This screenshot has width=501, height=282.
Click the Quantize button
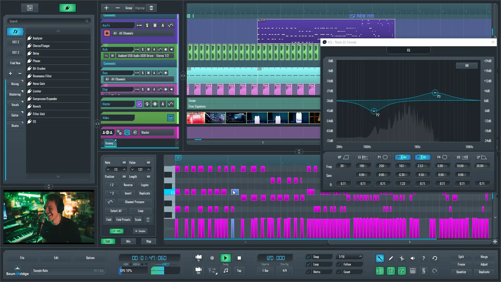tap(461, 272)
